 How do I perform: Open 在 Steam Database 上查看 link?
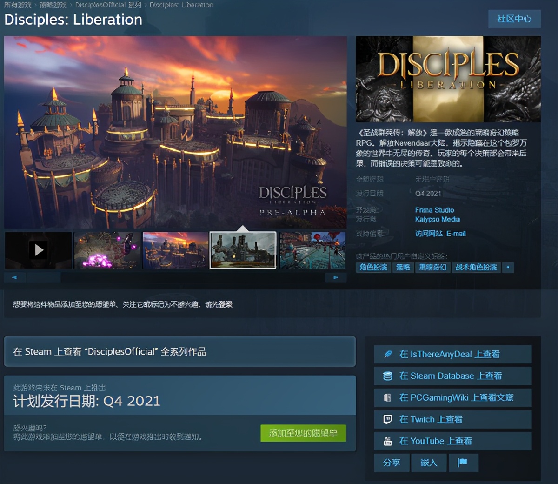point(453,376)
